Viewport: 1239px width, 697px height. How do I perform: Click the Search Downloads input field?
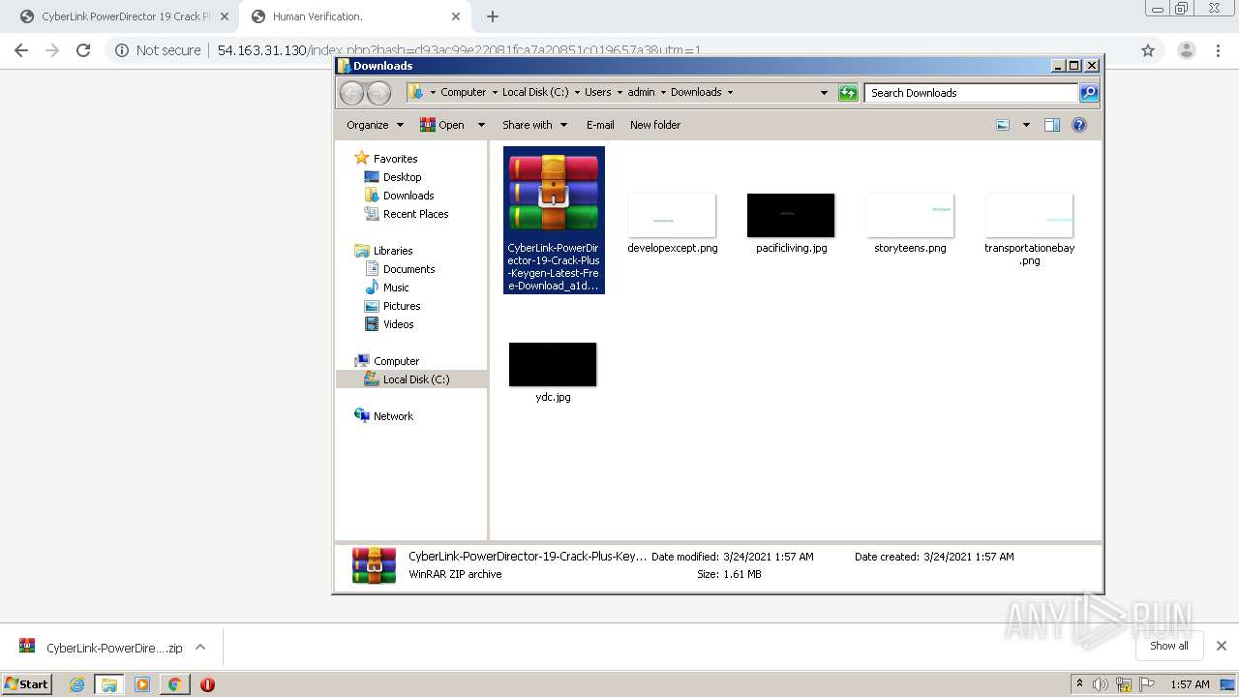tap(971, 93)
